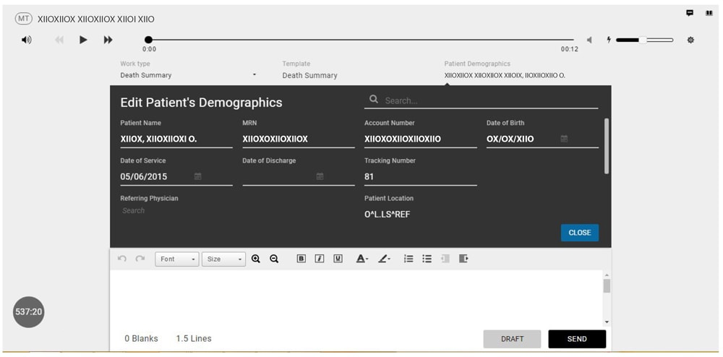Click the 537:20 timer badge

[x=29, y=312]
